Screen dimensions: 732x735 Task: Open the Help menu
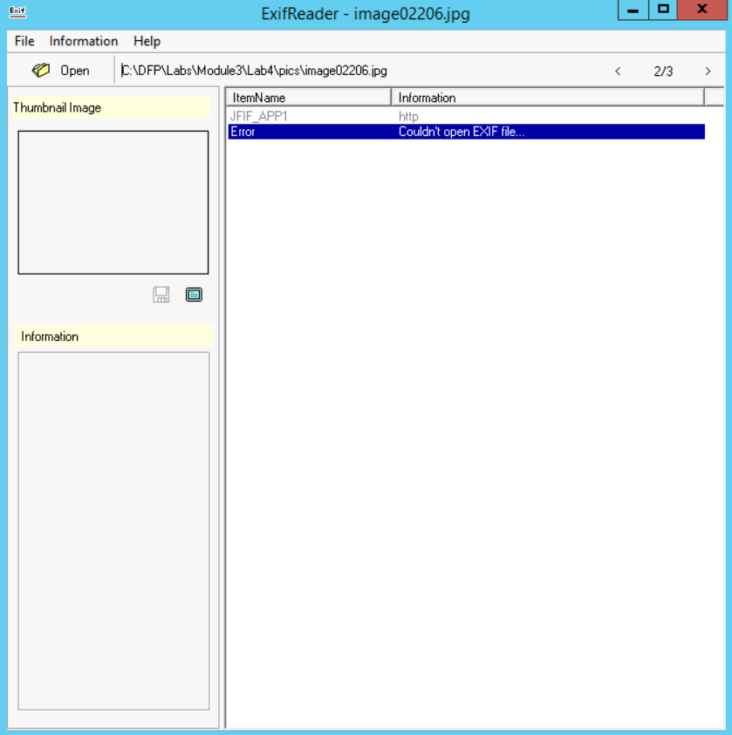[147, 41]
